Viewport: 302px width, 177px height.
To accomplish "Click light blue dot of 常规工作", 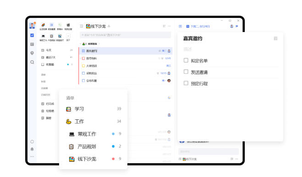I will [113, 134].
